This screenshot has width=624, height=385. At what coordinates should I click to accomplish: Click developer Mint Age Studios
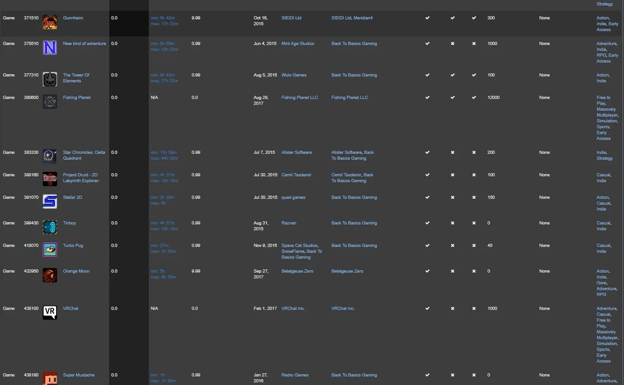[x=298, y=44]
